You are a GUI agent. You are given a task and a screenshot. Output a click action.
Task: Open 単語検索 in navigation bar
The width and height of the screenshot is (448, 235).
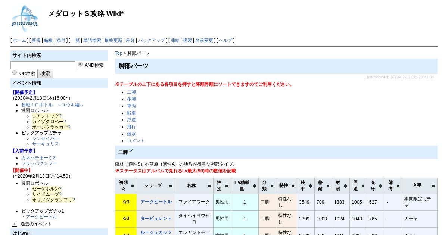pyautogui.click(x=92, y=40)
